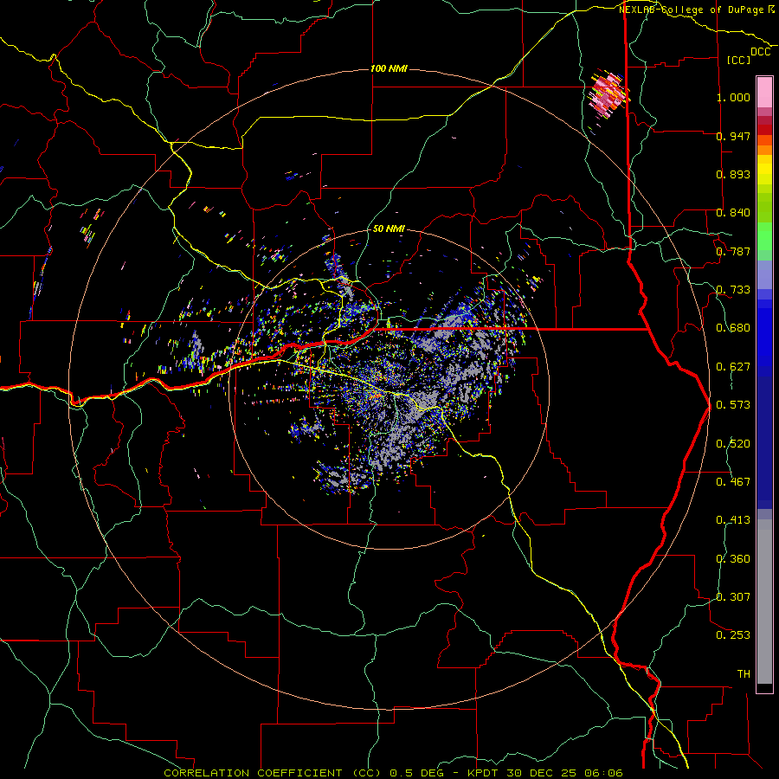
Task: Click the Correlation Coefficient caption at bottom
Action: pos(393,773)
